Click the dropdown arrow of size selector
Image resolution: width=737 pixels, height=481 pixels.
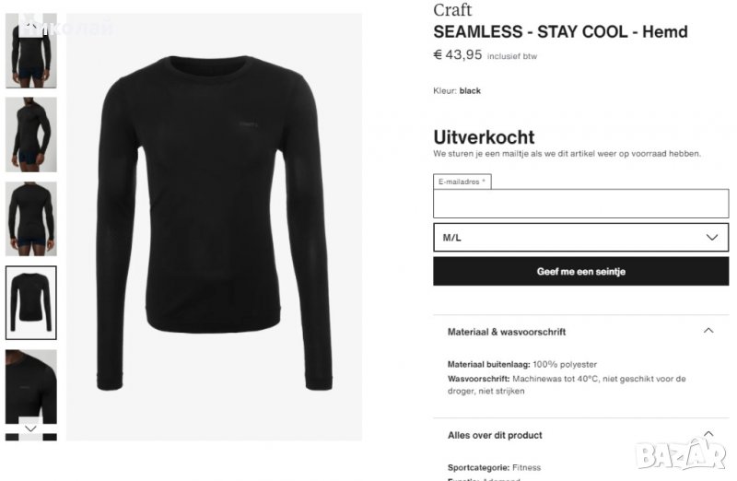712,238
